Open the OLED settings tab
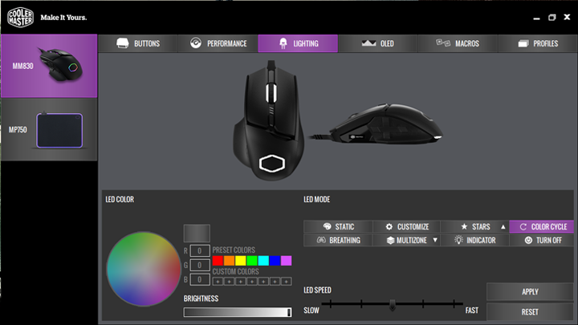Screen dimensions: 578x325 click(x=377, y=43)
